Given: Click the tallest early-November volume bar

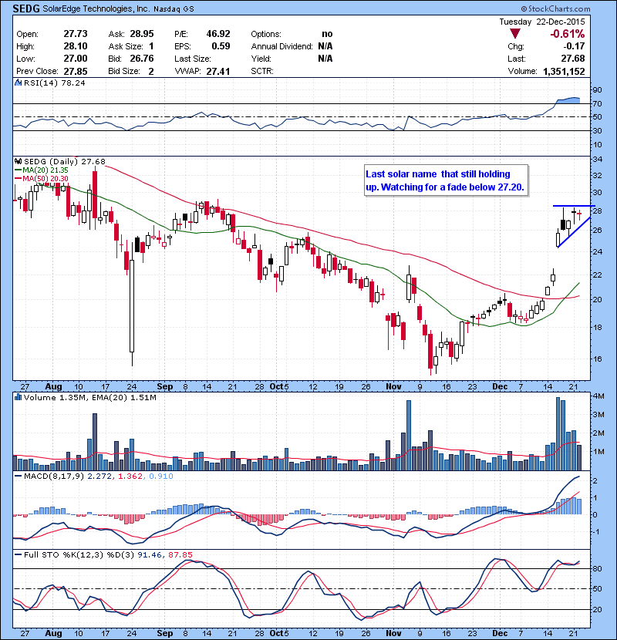Looking at the screenshot, I should 409,436.
